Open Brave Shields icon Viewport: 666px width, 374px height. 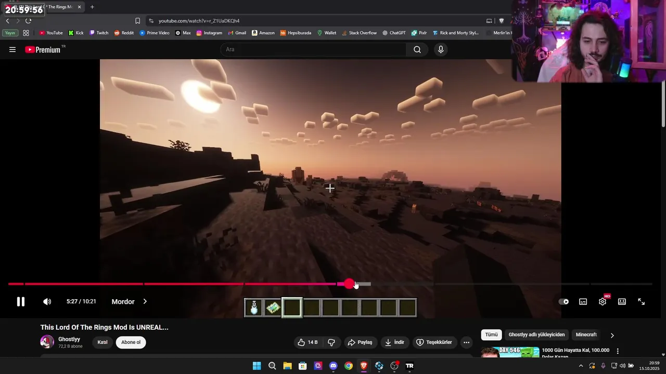[502, 21]
